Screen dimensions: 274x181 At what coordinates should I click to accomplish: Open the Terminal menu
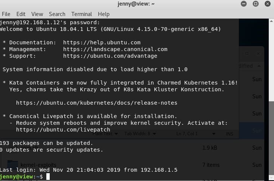[81, 14]
